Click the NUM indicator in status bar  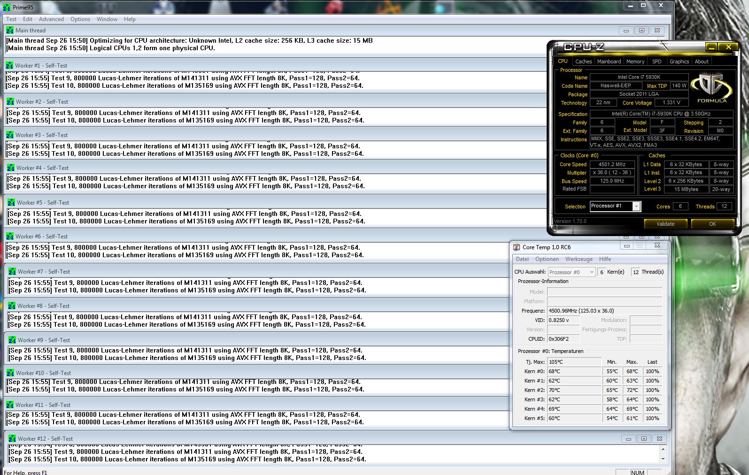[638, 472]
